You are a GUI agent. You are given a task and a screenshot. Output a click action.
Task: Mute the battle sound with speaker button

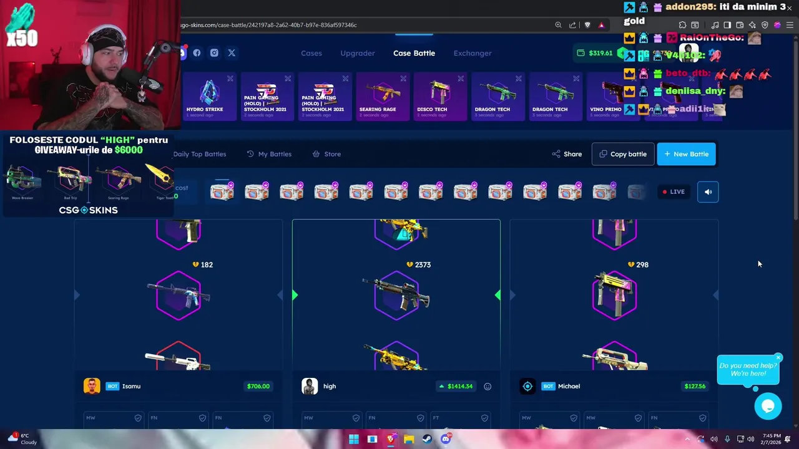click(x=708, y=192)
